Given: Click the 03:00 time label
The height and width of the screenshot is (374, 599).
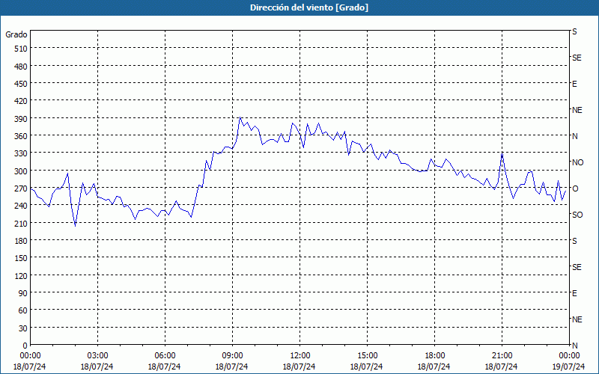Looking at the screenshot, I should click(97, 356).
